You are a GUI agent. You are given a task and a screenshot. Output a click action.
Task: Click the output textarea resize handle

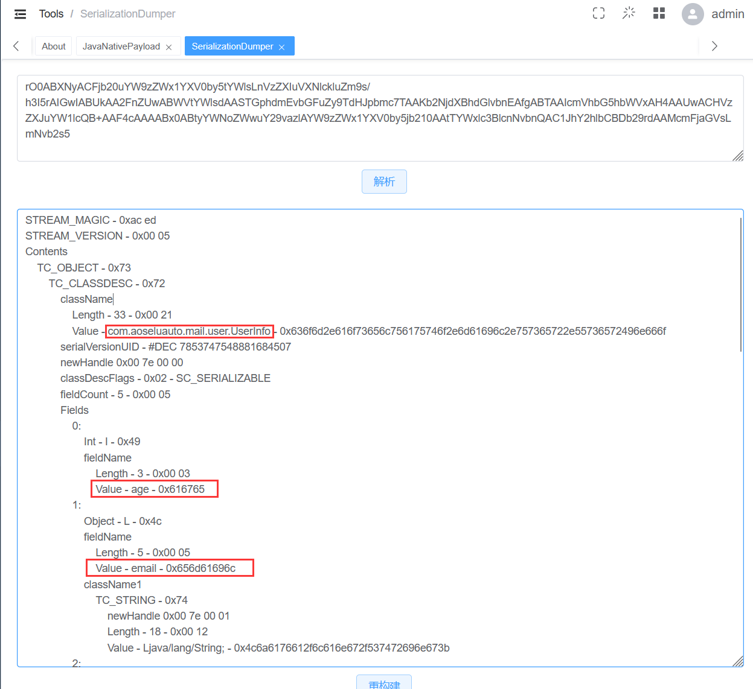738,661
